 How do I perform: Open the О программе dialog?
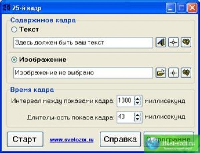point(169,139)
